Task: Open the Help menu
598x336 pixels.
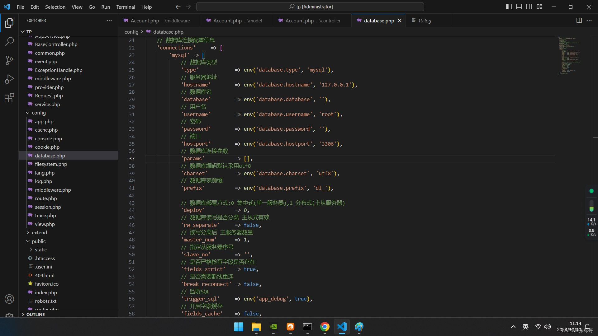Action: (x=146, y=7)
